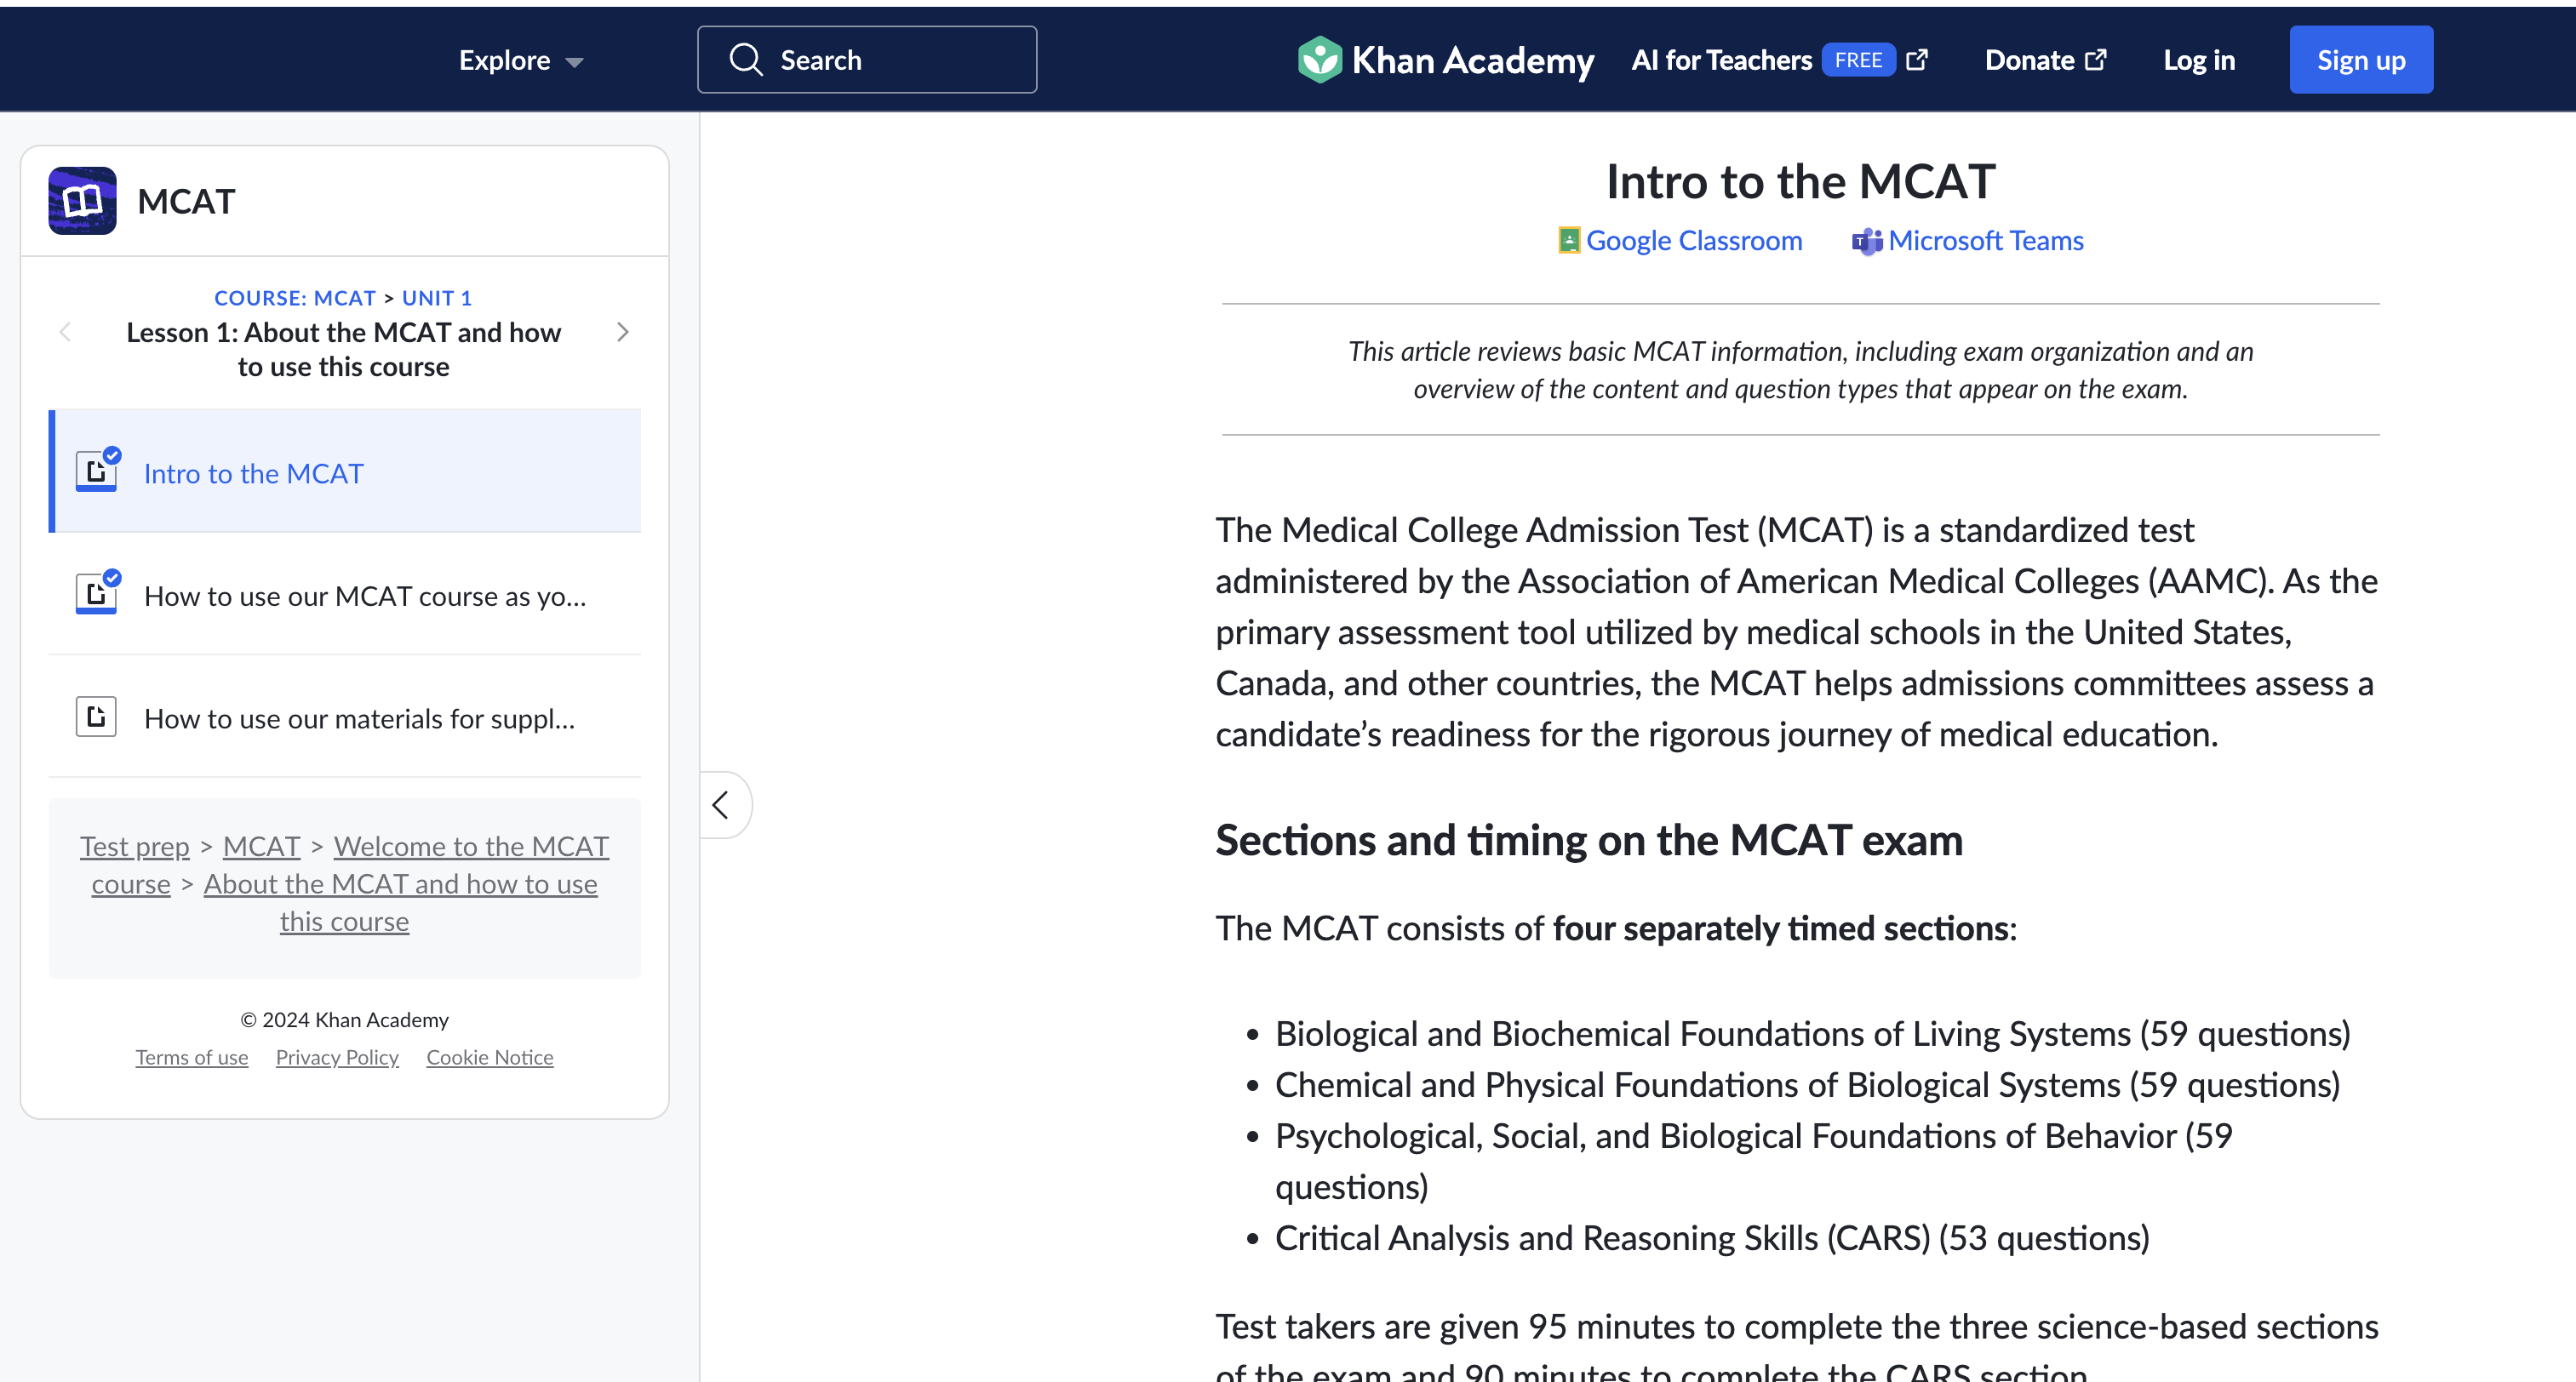2576x1382 pixels.
Task: Click the Khan Academy leaf logo
Action: (1319, 60)
